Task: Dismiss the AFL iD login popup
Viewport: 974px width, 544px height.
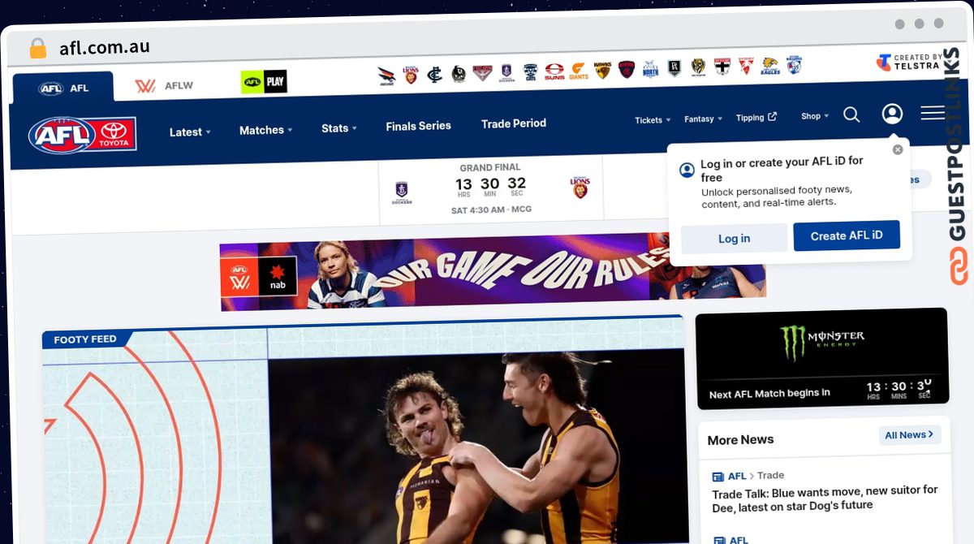Action: 898,149
